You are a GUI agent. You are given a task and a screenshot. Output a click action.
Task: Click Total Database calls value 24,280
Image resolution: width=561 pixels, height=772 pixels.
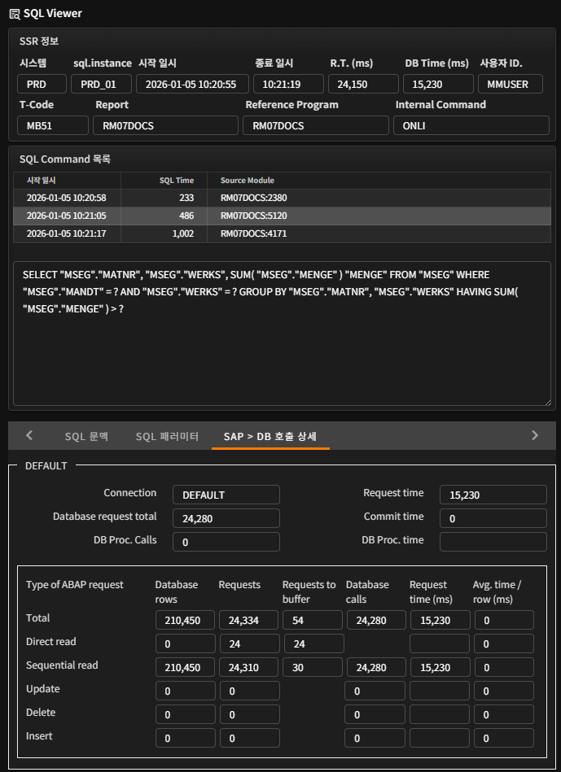pos(377,620)
